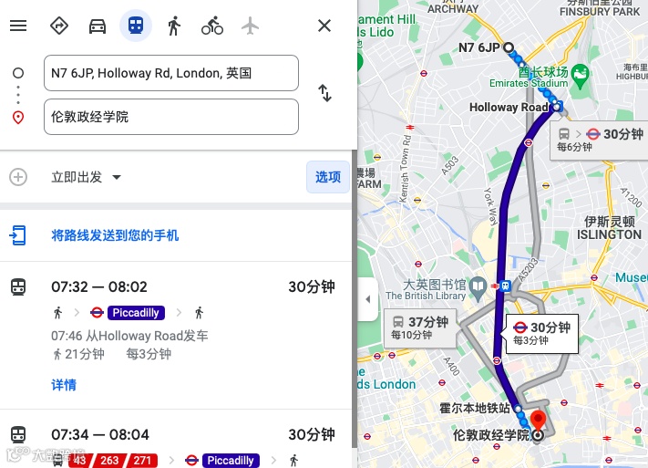Switch to driving directions car icon
Viewport: 648px width, 468px height.
click(98, 26)
